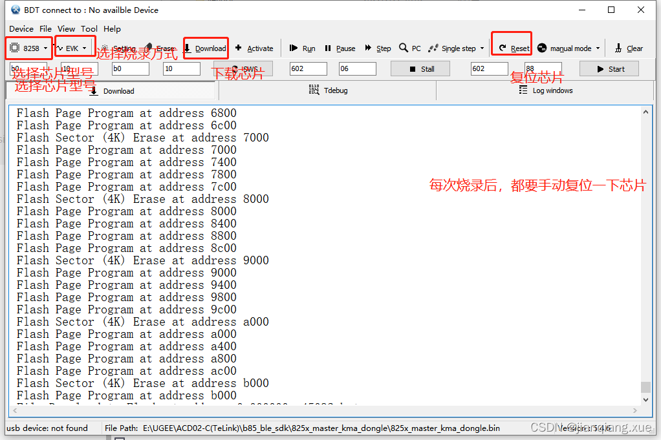This screenshot has height=440, width=661.
Task: Switch to the Download tab
Action: (x=111, y=90)
